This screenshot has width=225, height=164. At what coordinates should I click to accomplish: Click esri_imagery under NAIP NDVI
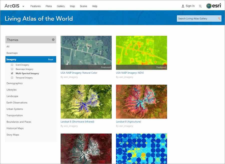[126, 77]
